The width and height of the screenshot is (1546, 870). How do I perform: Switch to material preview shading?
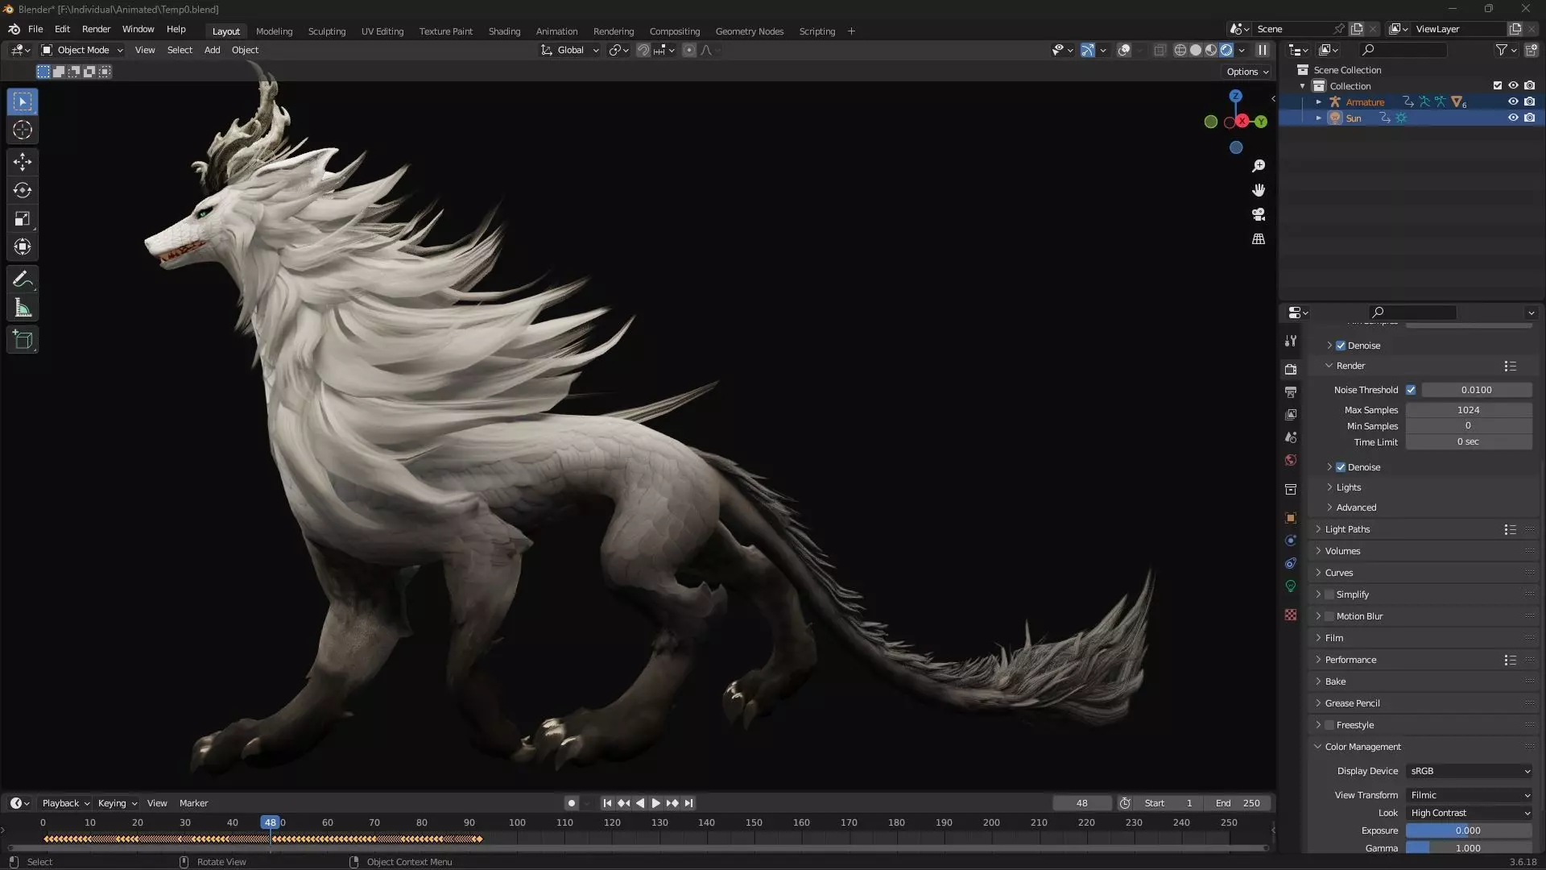point(1211,50)
